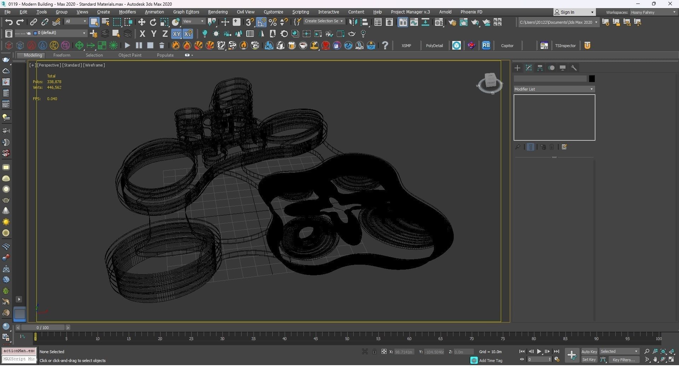Toggle the Angle Snap icon
Screen dimensions: 679x368
pos(261,22)
